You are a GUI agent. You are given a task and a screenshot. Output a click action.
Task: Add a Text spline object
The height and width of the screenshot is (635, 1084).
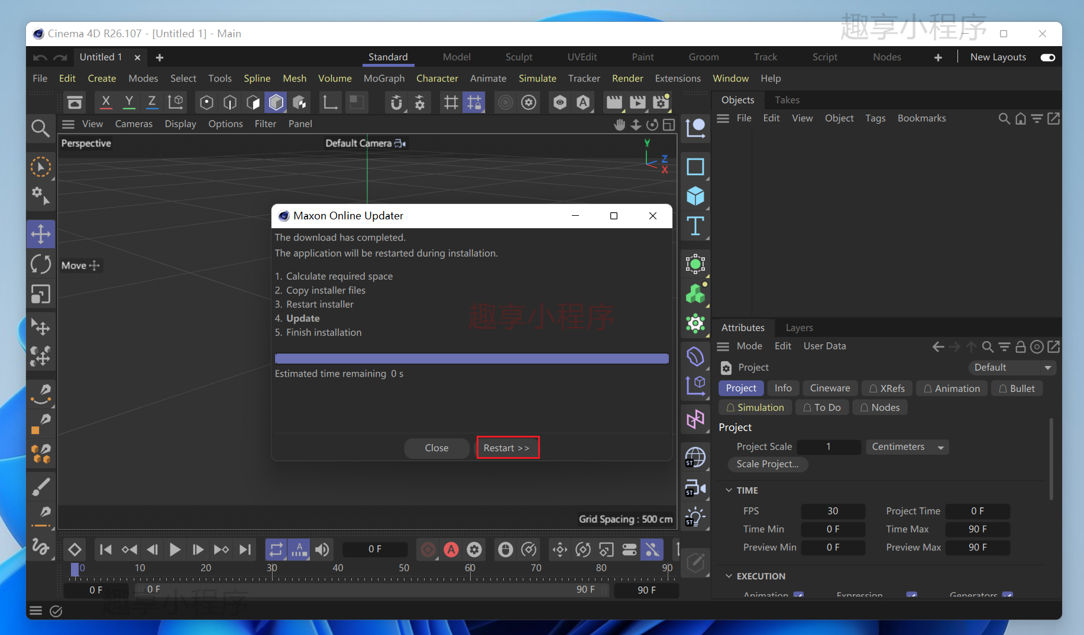click(x=695, y=226)
